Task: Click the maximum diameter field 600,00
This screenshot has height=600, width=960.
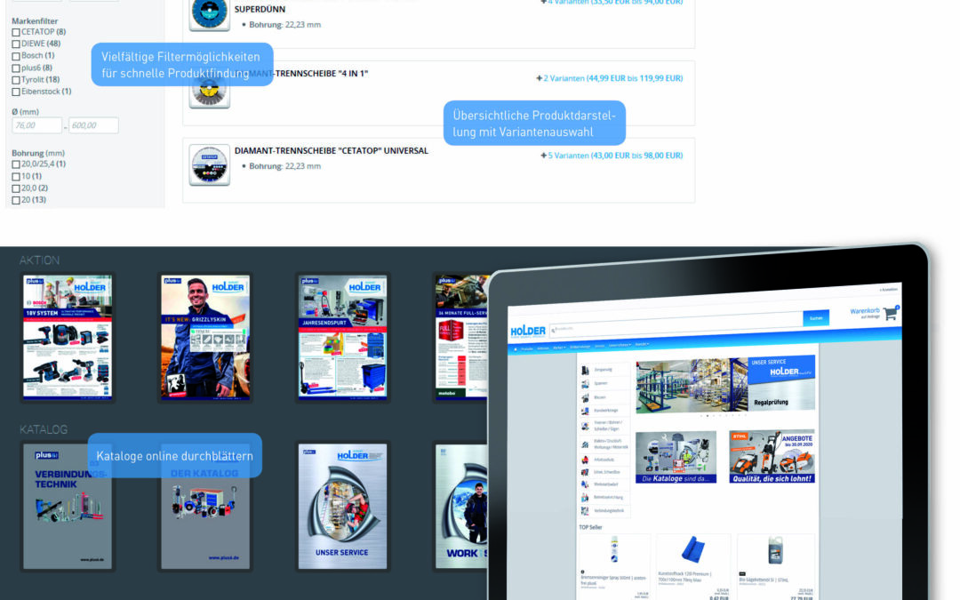Action: (93, 125)
